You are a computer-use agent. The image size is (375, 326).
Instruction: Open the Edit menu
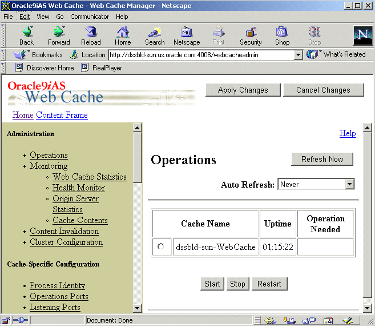[25, 17]
